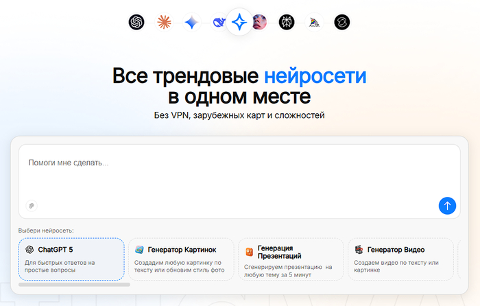The image size is (480, 306).
Task: Click the large central blue star logo
Action: (239, 23)
